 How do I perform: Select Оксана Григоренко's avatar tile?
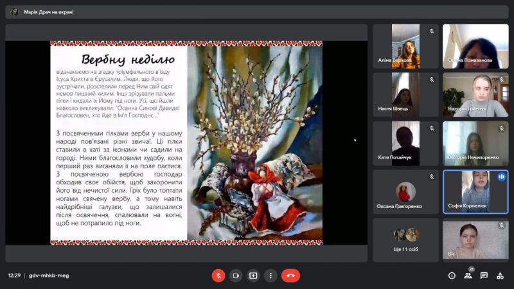tap(405, 192)
